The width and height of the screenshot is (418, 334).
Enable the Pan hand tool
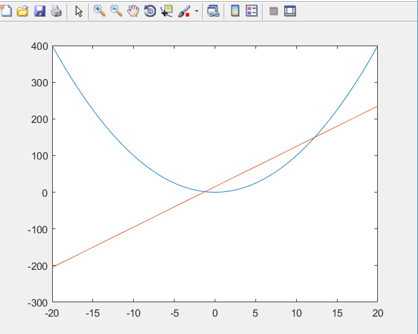click(133, 11)
